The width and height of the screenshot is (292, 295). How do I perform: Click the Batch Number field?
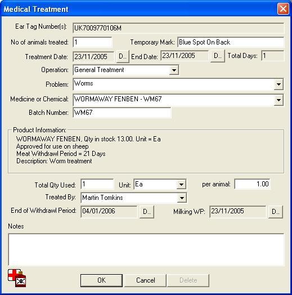pyautogui.click(x=122, y=113)
